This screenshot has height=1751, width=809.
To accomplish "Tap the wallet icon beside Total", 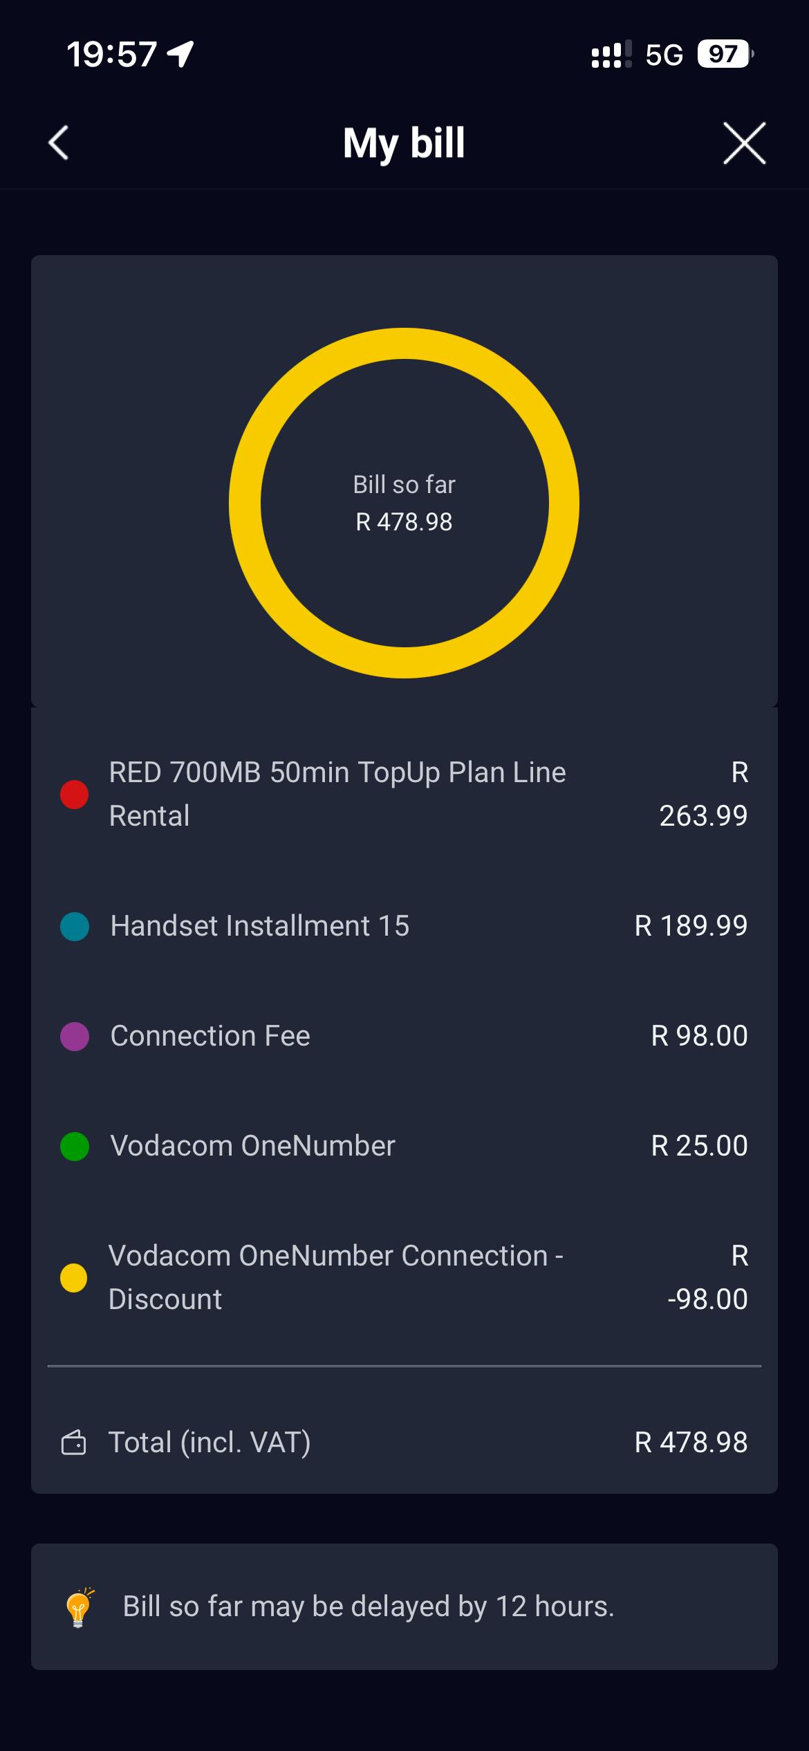I will click(74, 1443).
